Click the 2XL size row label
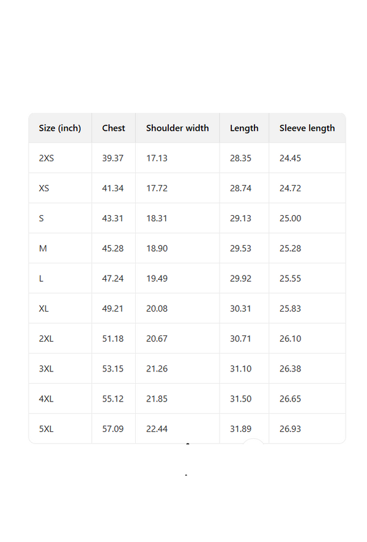This screenshot has width=367, height=542. pos(46,339)
